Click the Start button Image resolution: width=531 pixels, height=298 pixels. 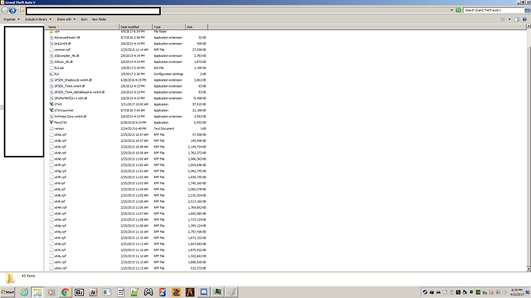[x=8, y=292]
